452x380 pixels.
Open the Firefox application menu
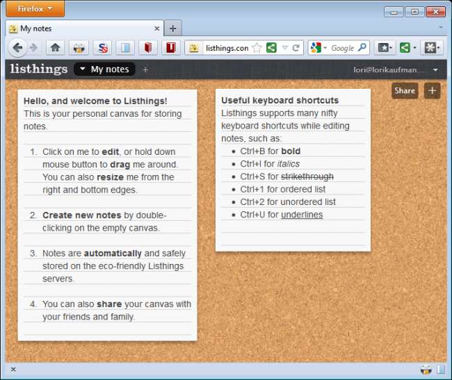tap(35, 8)
